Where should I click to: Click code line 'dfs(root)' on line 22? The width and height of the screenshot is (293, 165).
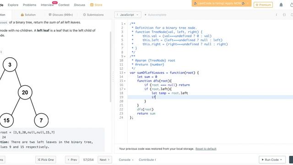(145, 110)
